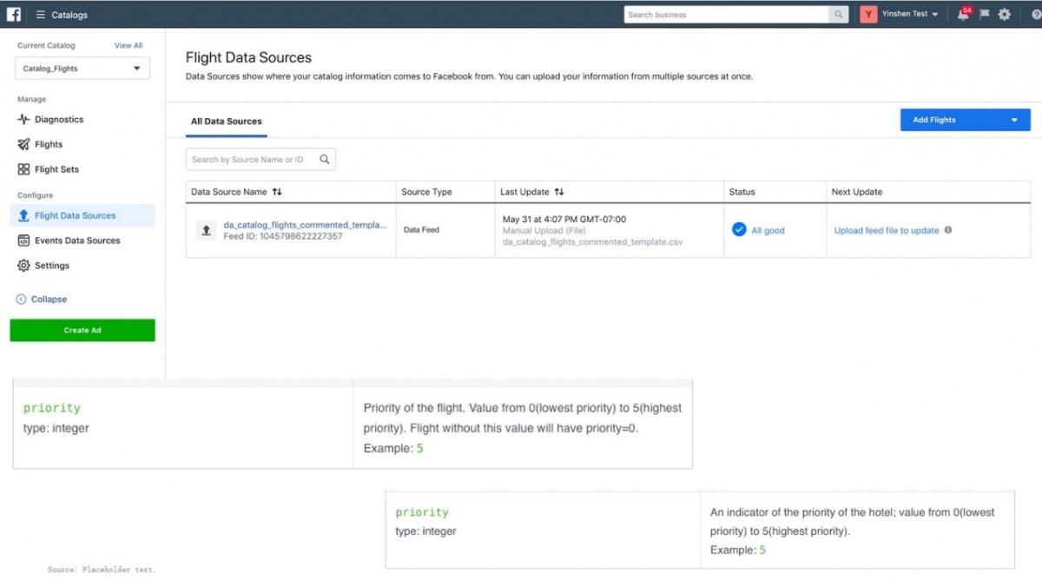The width and height of the screenshot is (1042, 579).
Task: Sort by Last Update arrows
Action: [559, 192]
